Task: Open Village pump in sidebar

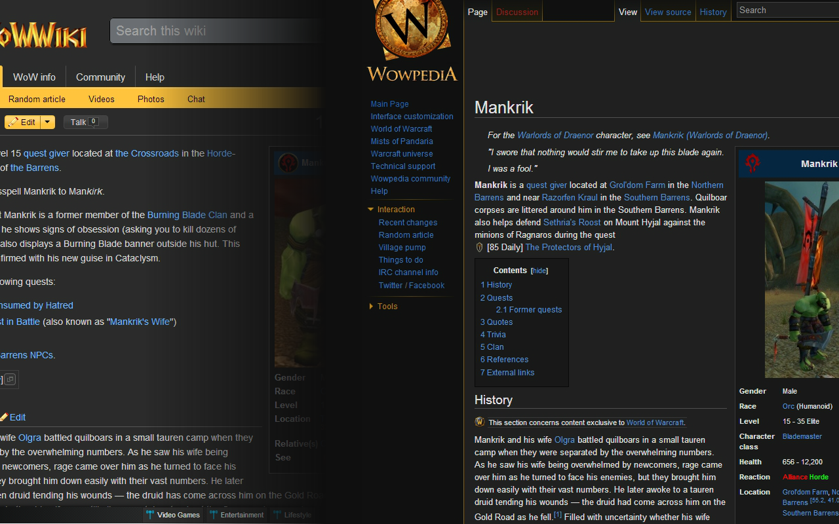Action: [402, 248]
